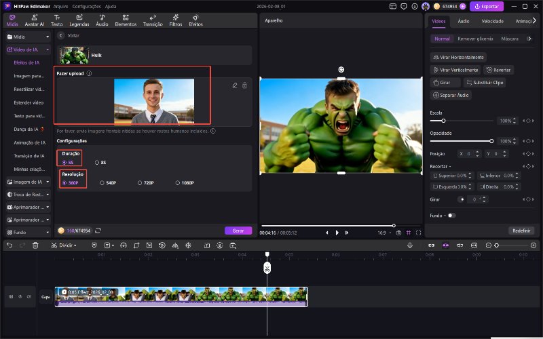This screenshot has height=339, width=543.
Task: Click the undo arrow in timeline toolbar
Action: pyautogui.click(x=10, y=245)
